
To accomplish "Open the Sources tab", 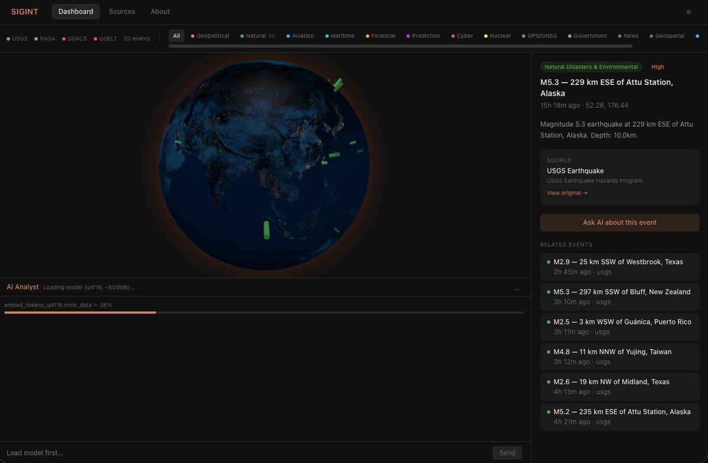I will pos(122,12).
